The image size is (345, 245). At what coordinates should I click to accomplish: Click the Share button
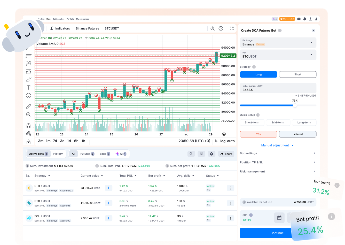(x=226, y=154)
